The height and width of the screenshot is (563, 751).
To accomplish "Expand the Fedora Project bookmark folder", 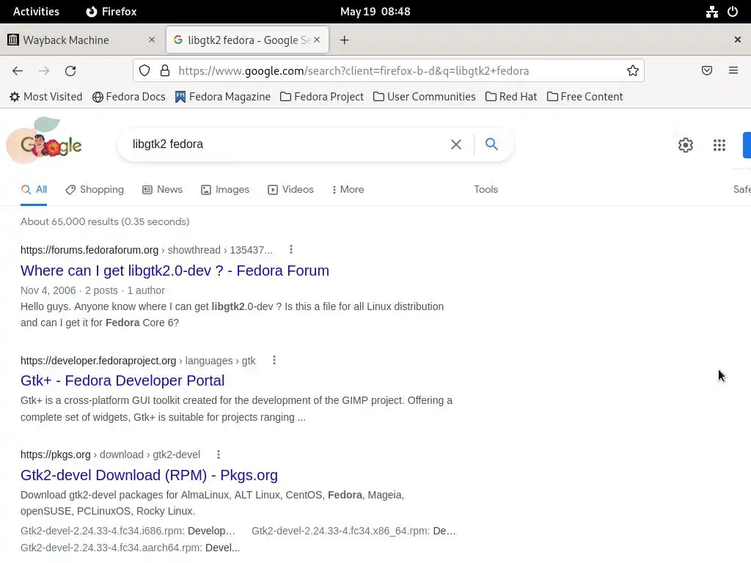I will point(322,97).
